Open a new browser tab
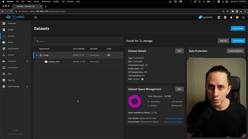Image resolution: width=248 pixels, height=139 pixels. click(46, 7)
